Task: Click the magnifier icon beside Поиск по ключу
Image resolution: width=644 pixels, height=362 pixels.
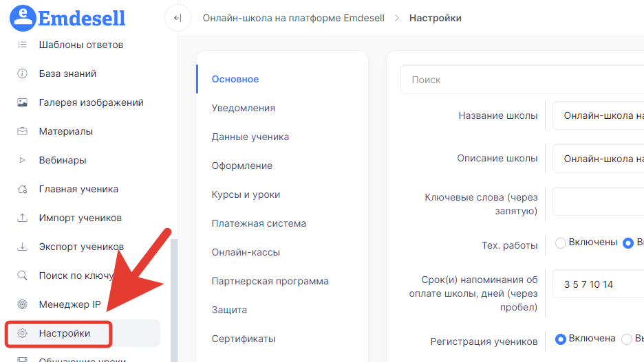Action: pyautogui.click(x=22, y=275)
